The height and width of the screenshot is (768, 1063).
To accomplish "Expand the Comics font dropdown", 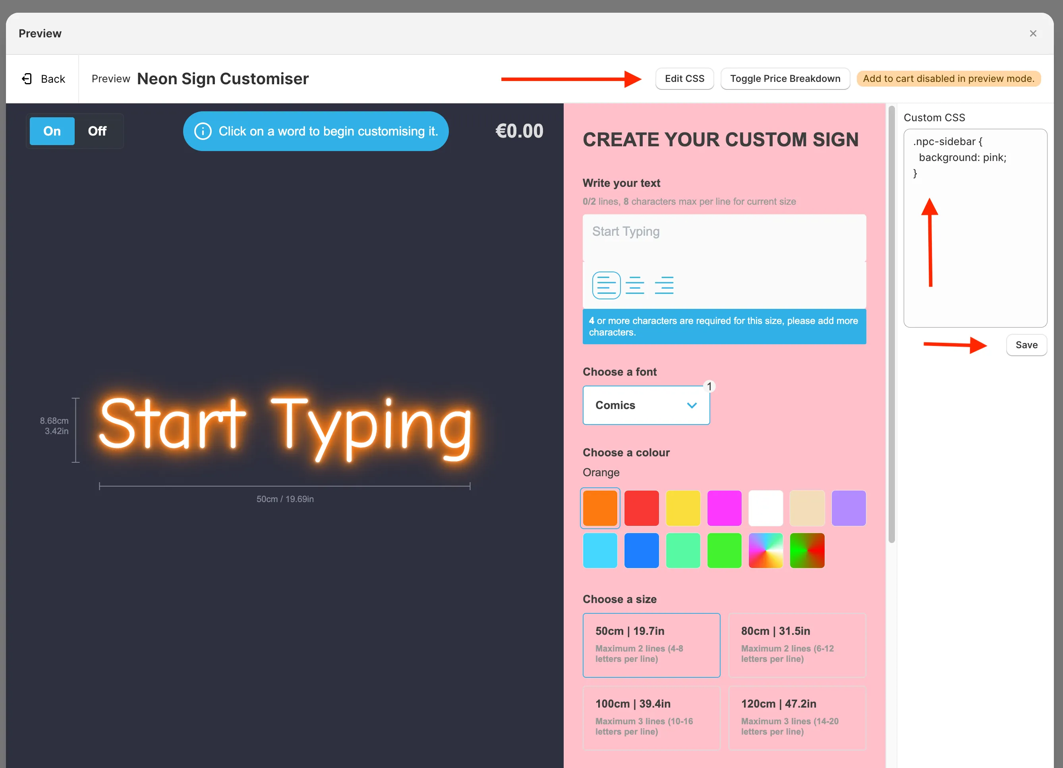I will [646, 405].
